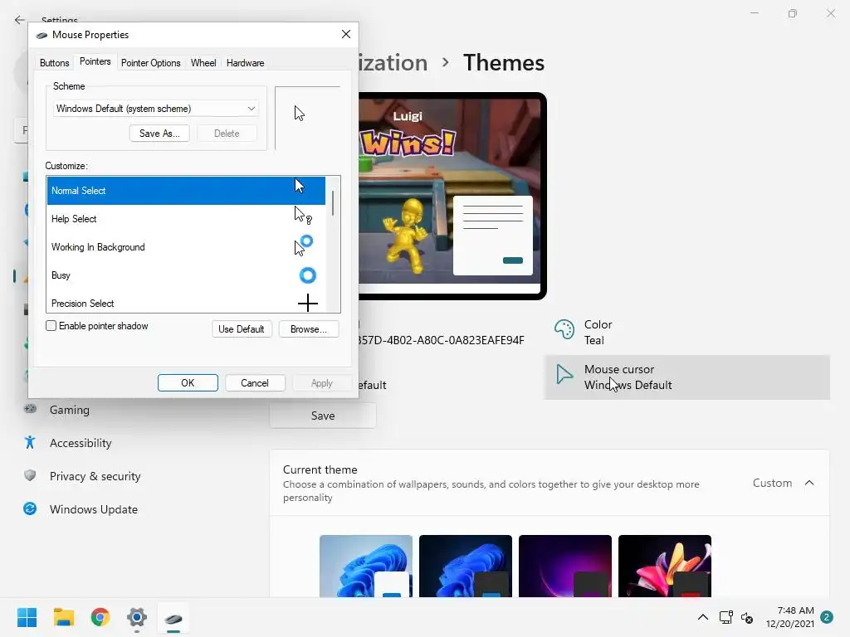The width and height of the screenshot is (850, 637).
Task: Click the Working In Background cursor icon
Action: click(x=304, y=246)
